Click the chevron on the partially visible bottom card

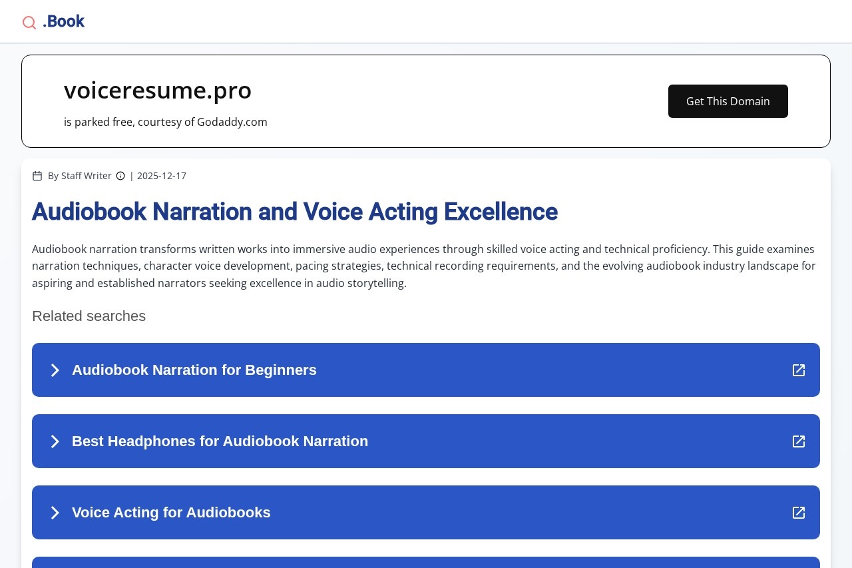point(55,564)
